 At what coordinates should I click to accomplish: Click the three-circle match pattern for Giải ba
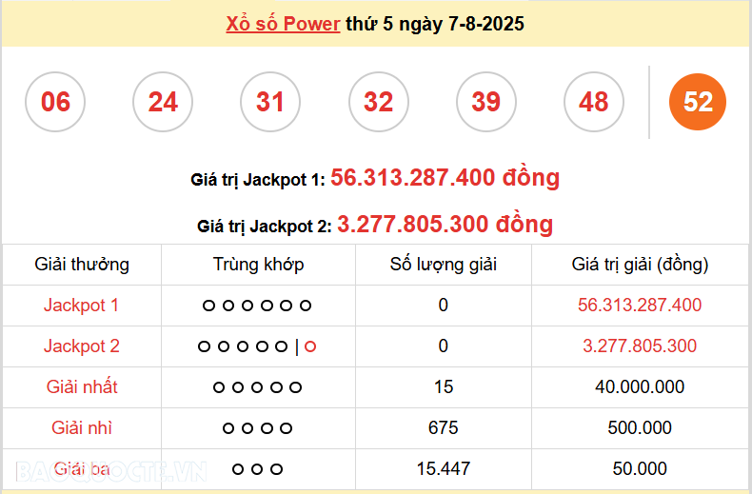coord(257,469)
